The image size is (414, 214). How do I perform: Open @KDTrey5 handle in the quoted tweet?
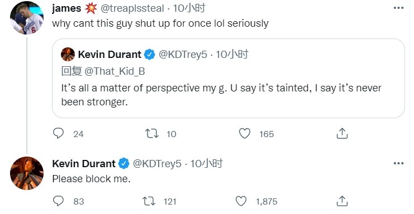(x=183, y=55)
